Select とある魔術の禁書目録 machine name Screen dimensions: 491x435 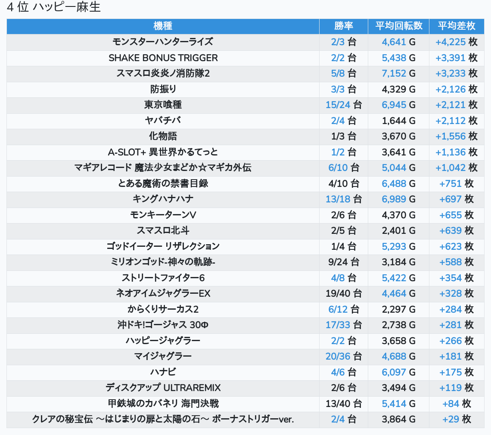click(x=163, y=183)
